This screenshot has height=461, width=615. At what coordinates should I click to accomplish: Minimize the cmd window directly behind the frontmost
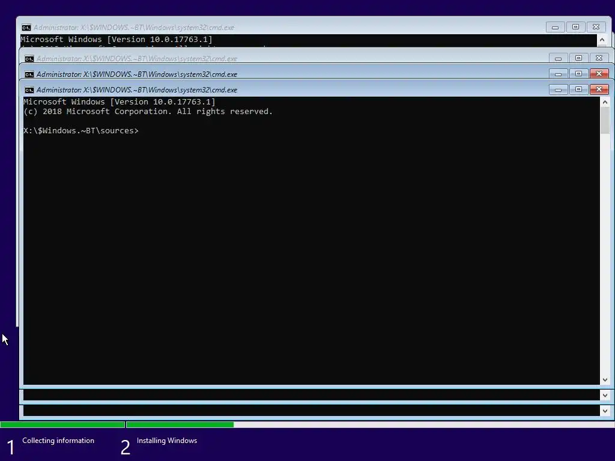(x=558, y=74)
